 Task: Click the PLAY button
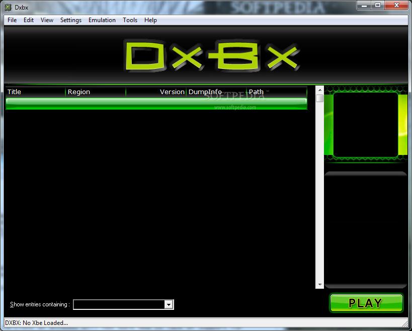pos(366,302)
